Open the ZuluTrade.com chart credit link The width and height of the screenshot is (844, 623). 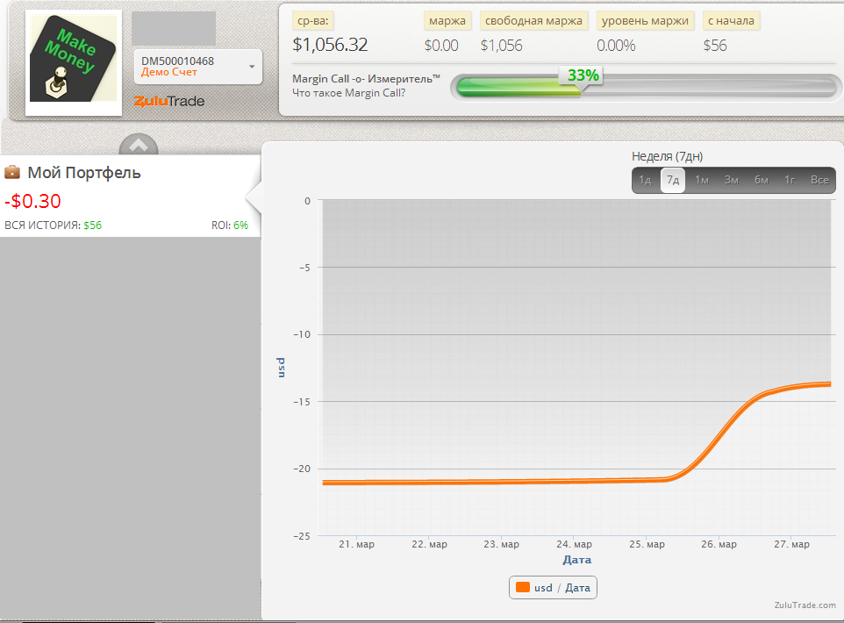pyautogui.click(x=805, y=605)
